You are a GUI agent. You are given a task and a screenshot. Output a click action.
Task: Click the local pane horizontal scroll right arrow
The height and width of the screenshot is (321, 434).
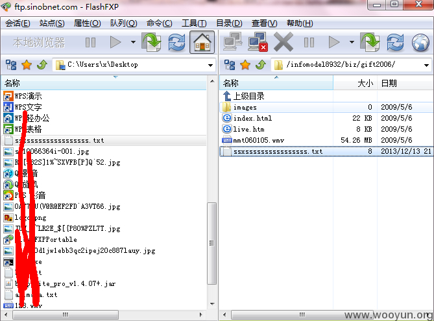coord(201,315)
